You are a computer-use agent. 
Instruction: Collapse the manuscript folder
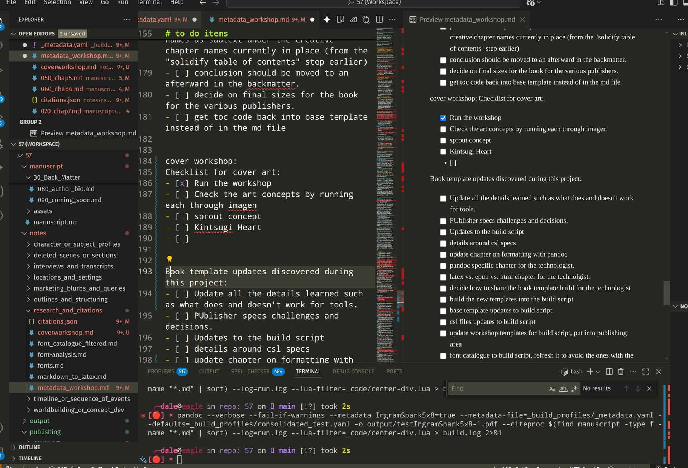[24, 166]
